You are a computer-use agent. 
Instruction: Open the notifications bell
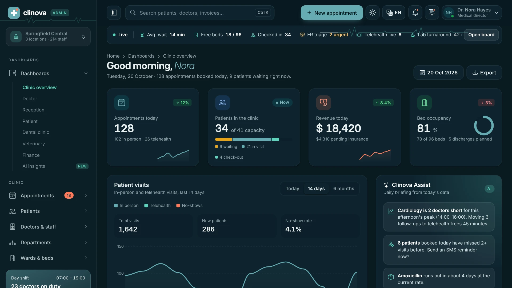(x=415, y=13)
